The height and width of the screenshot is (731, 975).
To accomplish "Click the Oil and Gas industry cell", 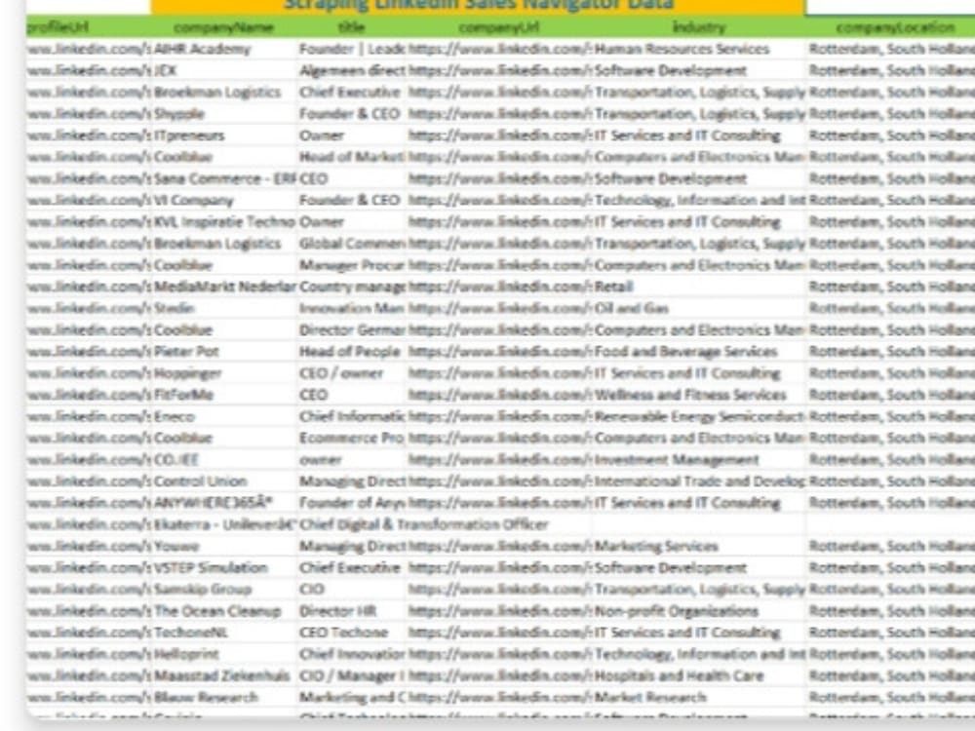I will [699, 308].
